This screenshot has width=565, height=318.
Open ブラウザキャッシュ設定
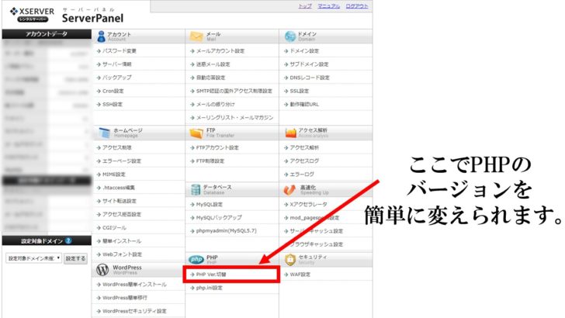317,244
